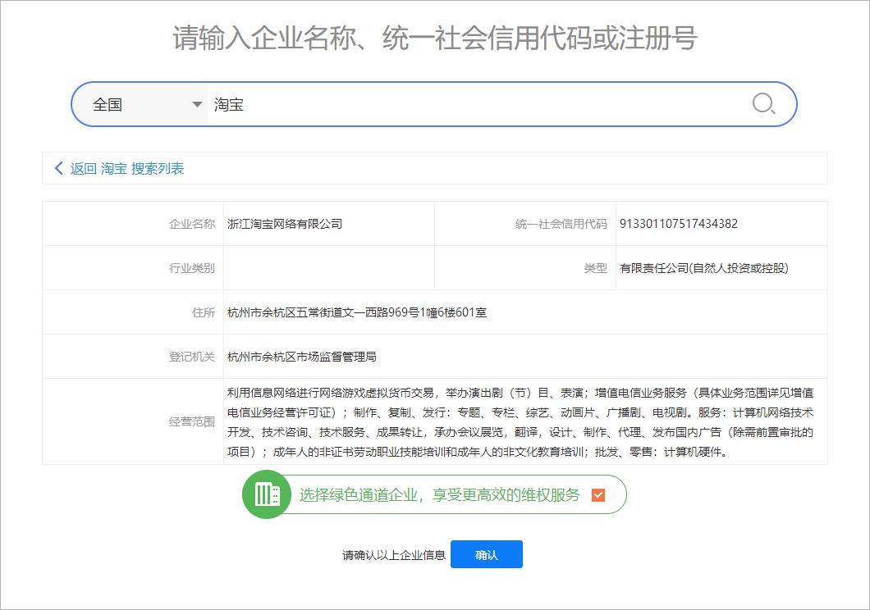This screenshot has height=610, width=870.
Task: Click the 经营范围 business scope text
Action: (x=517, y=421)
